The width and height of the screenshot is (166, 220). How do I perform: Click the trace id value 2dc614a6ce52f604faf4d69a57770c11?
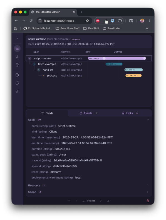tap(78, 160)
